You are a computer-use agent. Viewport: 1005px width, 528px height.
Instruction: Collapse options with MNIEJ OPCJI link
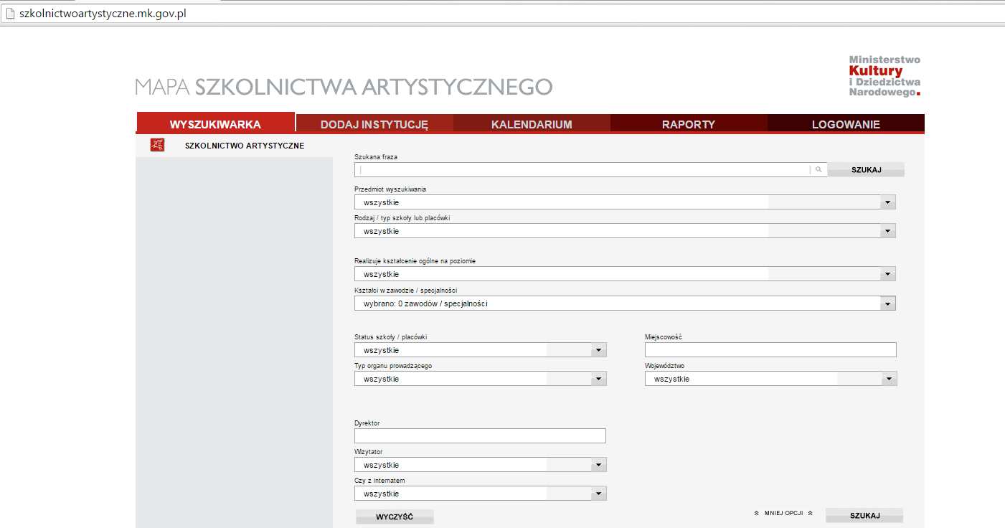pos(783,514)
